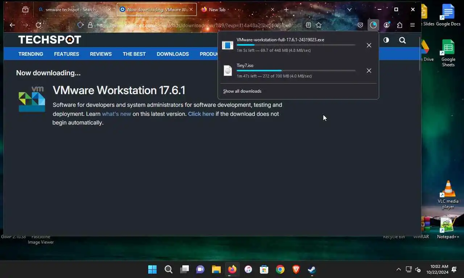Open the clock and date flyout
The width and height of the screenshot is (464, 278).
[x=437, y=269]
